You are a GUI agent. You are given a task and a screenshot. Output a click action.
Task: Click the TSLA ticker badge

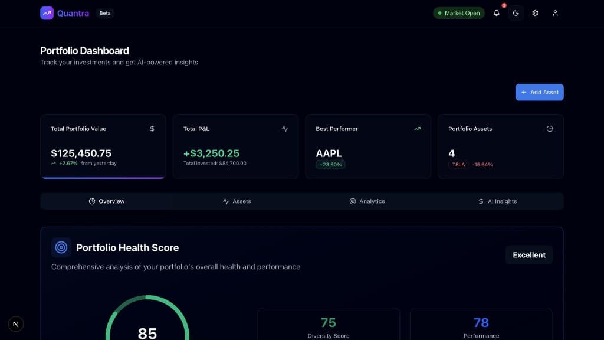[458, 165]
